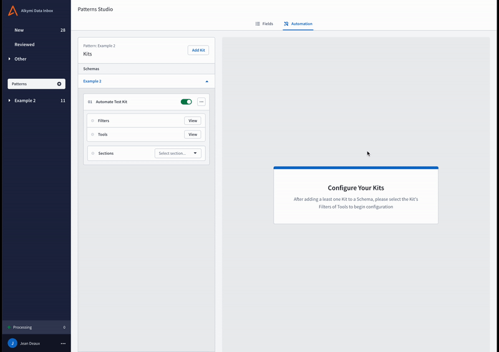Switch to the Fields tab
Image resolution: width=499 pixels, height=352 pixels.
264,24
